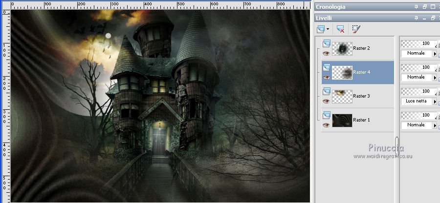
Task: Click the Normale blend mode field of Raster 1
Action: [417, 125]
